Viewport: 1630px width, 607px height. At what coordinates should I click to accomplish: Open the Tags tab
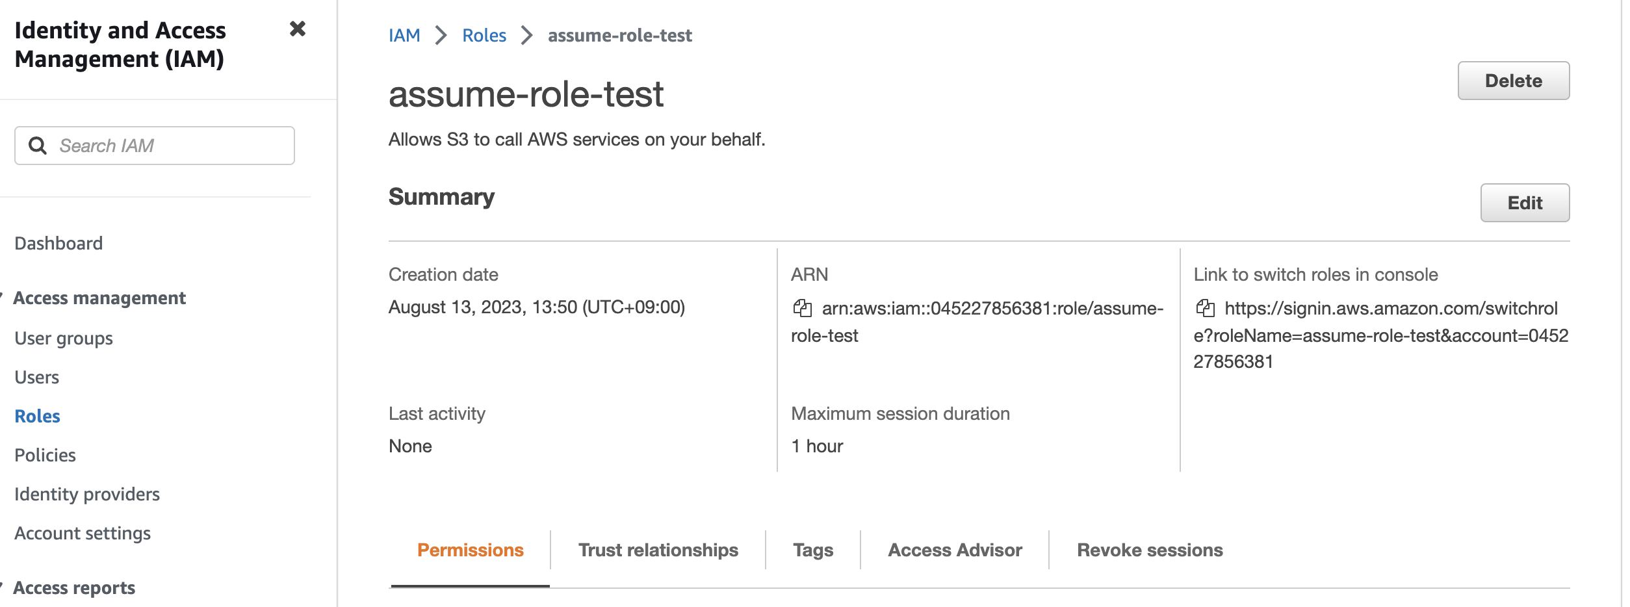(812, 550)
